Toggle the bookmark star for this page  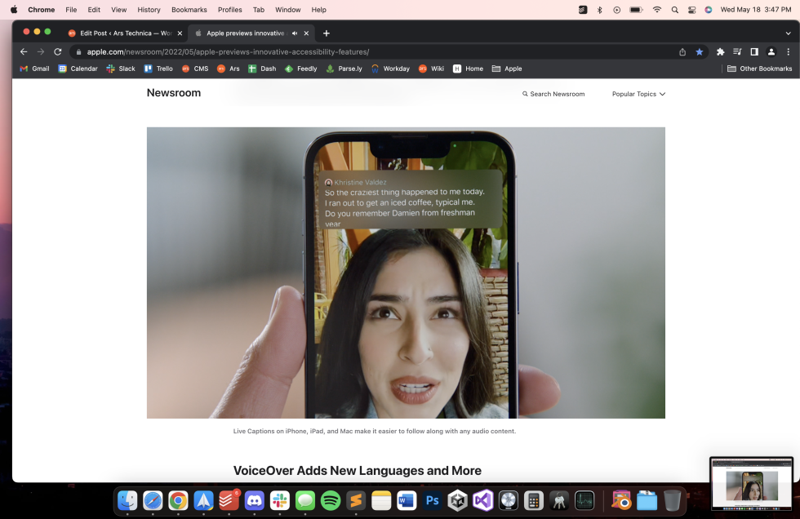point(700,51)
